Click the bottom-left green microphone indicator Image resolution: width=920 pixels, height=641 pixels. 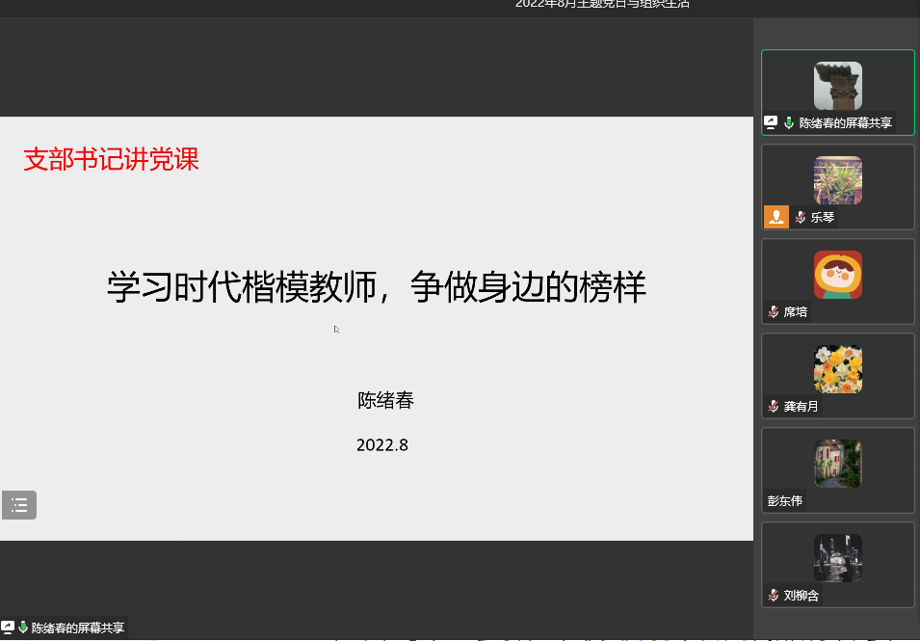click(x=23, y=628)
